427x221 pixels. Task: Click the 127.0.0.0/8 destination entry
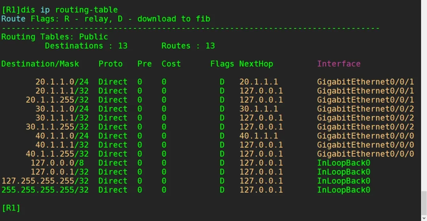(x=57, y=163)
